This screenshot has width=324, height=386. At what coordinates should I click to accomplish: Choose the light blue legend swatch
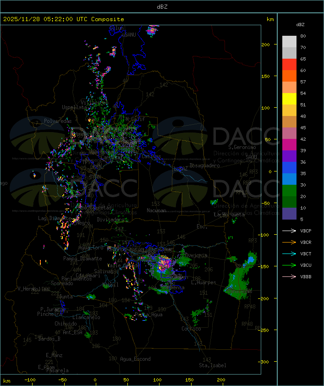(x=289, y=179)
